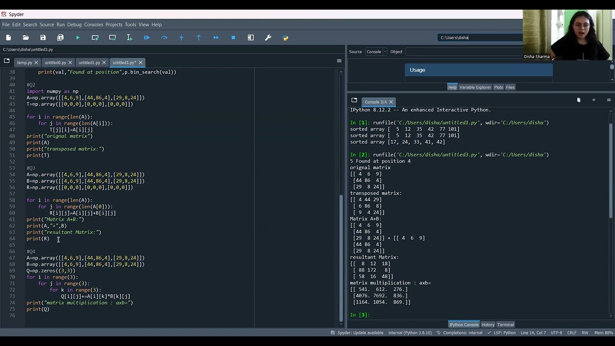Viewport: 615px width, 346px height.
Task: Open the Source Console dropdown
Action: tap(376, 52)
